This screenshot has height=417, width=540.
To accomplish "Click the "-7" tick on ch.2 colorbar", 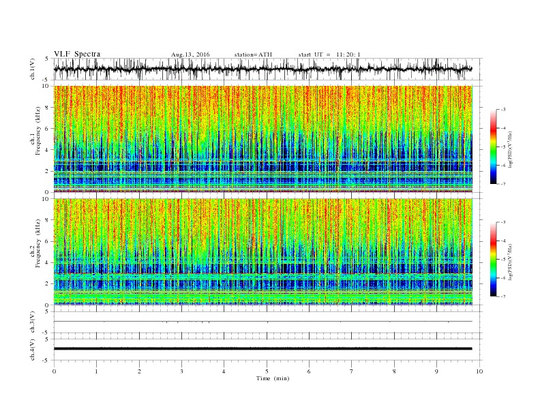I will (502, 296).
